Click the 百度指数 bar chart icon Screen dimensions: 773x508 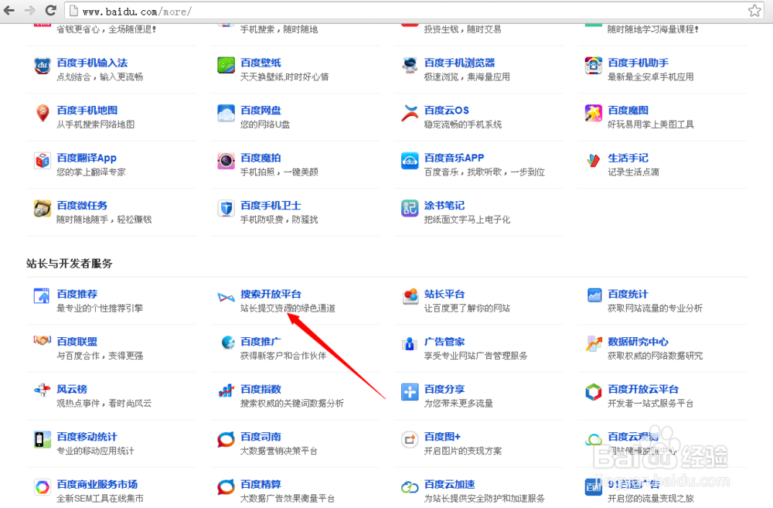pyautogui.click(x=226, y=391)
